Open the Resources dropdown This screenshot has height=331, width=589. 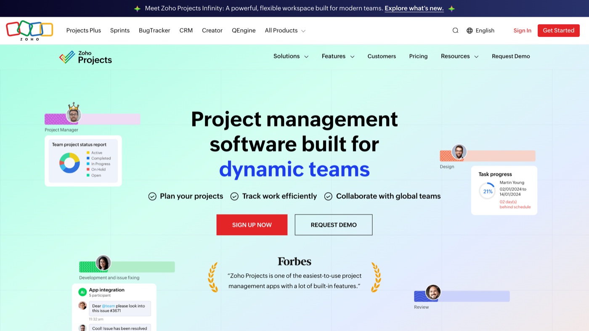459,56
